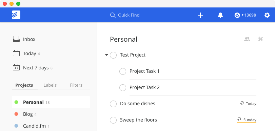The height and width of the screenshot is (131, 275).
Task: Click the recurring Sunday due date
Action: [x=247, y=120]
